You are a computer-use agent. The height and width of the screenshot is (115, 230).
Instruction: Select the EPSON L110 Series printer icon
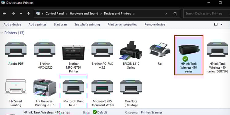(131, 50)
